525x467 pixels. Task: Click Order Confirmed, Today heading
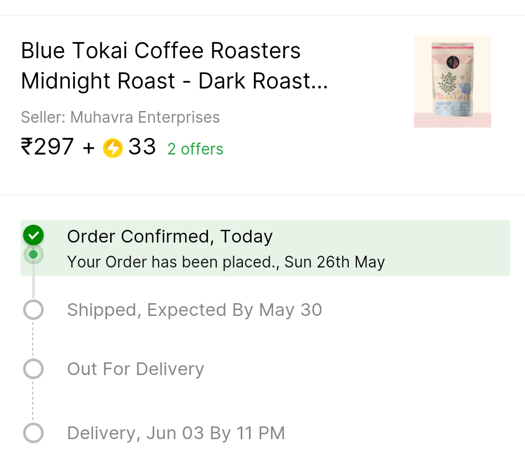(170, 237)
